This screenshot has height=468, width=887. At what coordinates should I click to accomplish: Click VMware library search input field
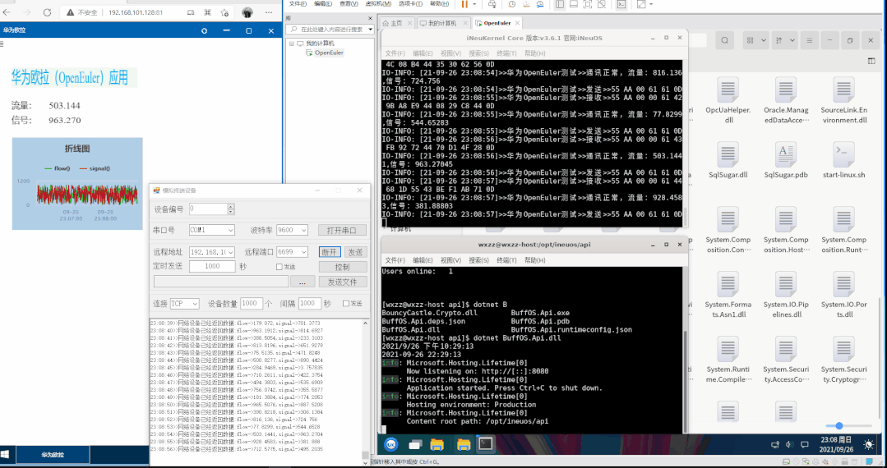[326, 30]
